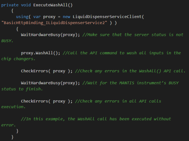This screenshot has height=141, width=189.
Task: Click the first CheckErrors( proxy ) call
Action: coord(46,71)
